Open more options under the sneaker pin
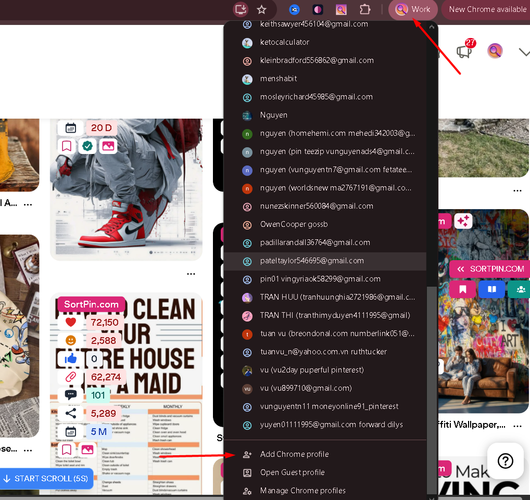Viewport: 530px width, 500px height. [191, 274]
